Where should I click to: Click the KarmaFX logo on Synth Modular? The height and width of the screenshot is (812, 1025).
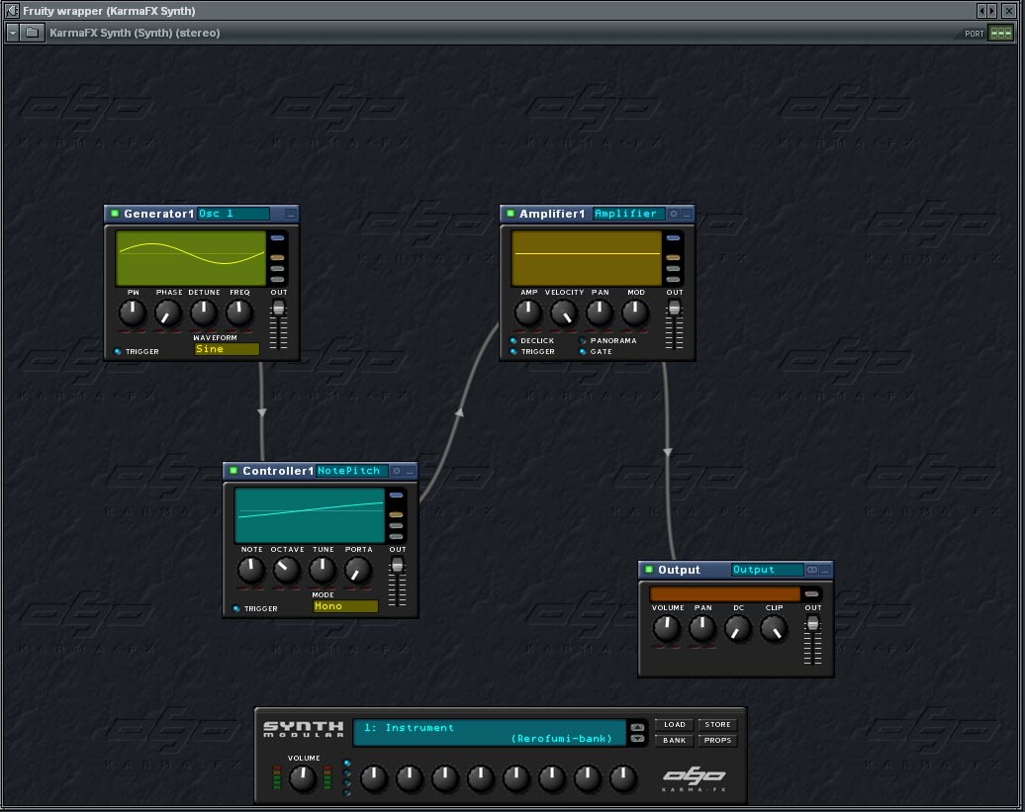pyautogui.click(x=695, y=778)
